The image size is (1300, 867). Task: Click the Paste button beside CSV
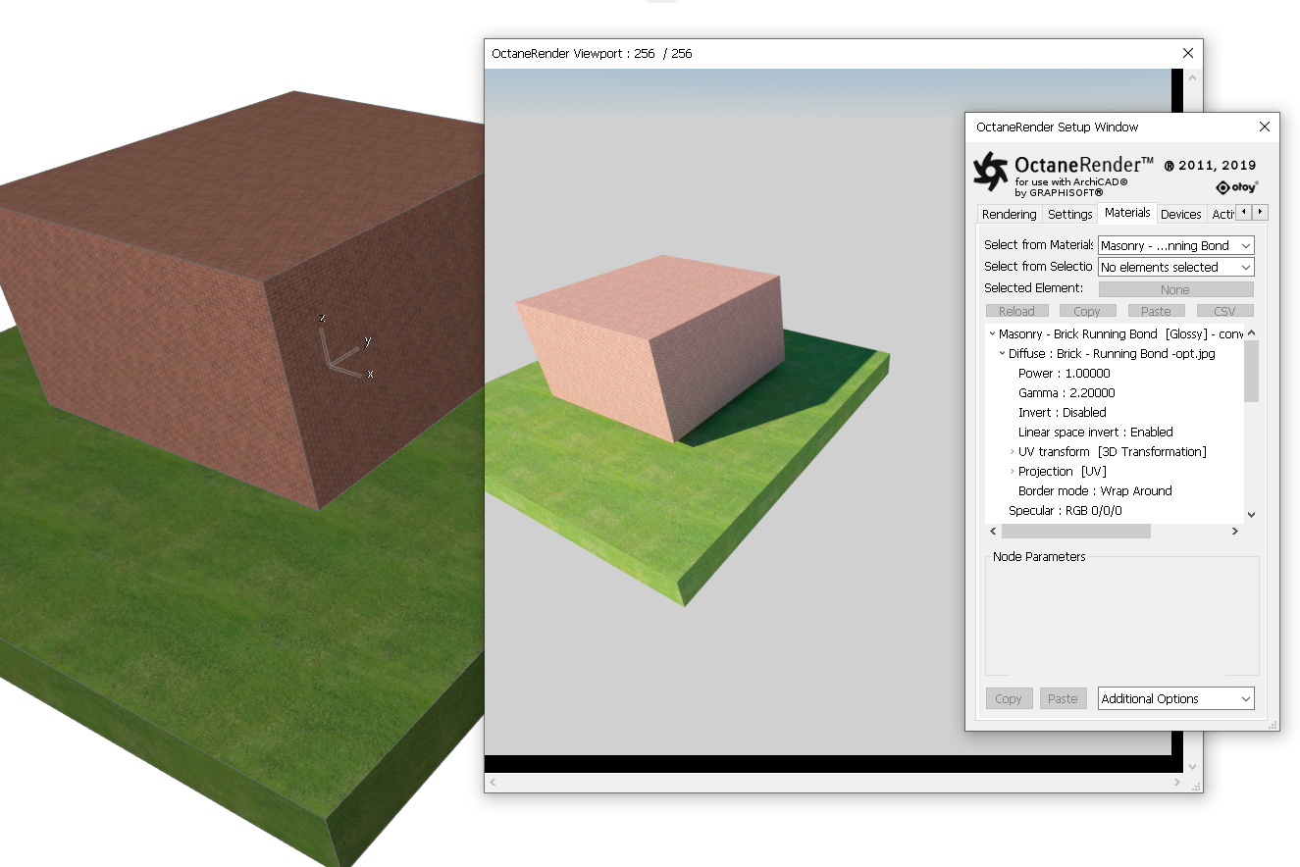[x=1156, y=311]
